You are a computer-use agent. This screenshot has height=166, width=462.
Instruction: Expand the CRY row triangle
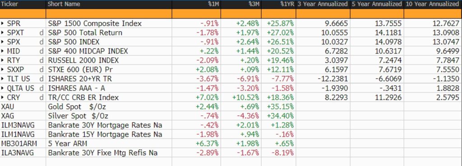pyautogui.click(x=3, y=97)
